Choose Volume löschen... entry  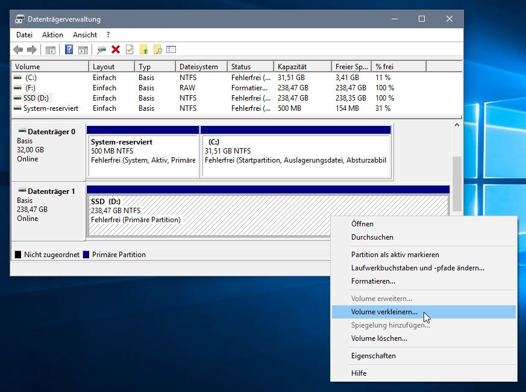[x=424, y=338]
